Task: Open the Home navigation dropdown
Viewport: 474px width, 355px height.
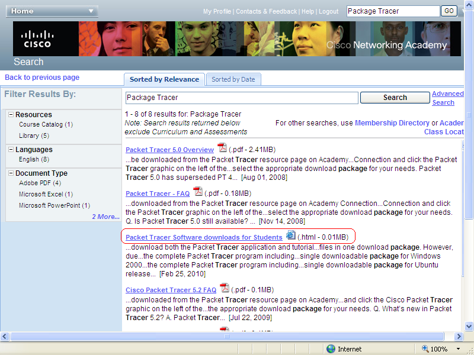Action: (52, 11)
